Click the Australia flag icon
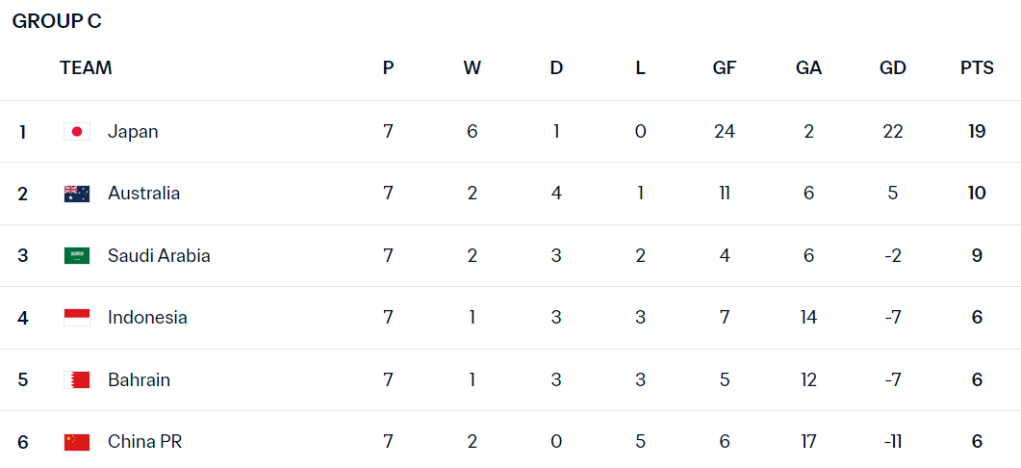Screen dimensions: 1021x468 [77, 194]
